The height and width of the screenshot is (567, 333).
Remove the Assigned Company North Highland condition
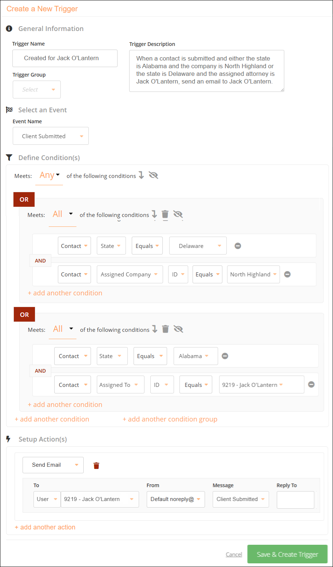(x=287, y=274)
